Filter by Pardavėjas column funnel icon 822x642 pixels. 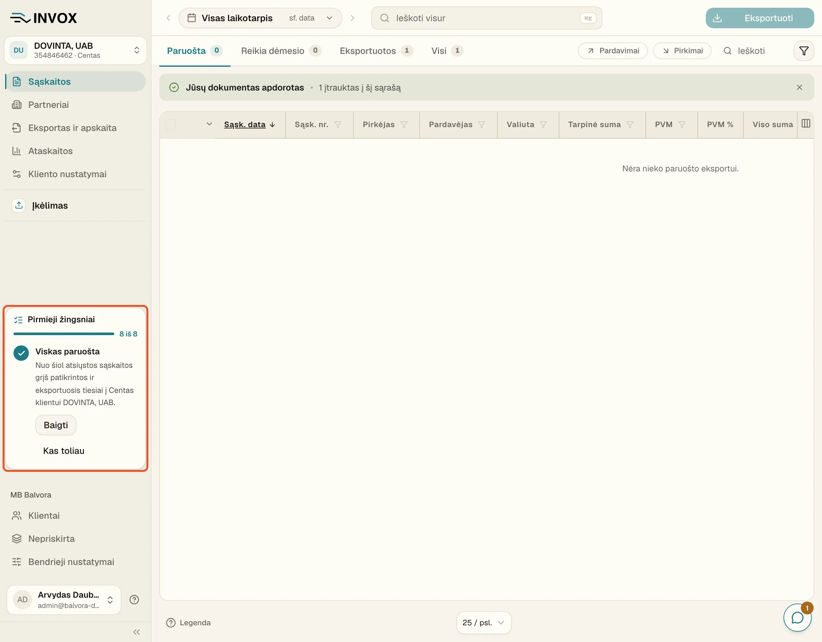(481, 125)
